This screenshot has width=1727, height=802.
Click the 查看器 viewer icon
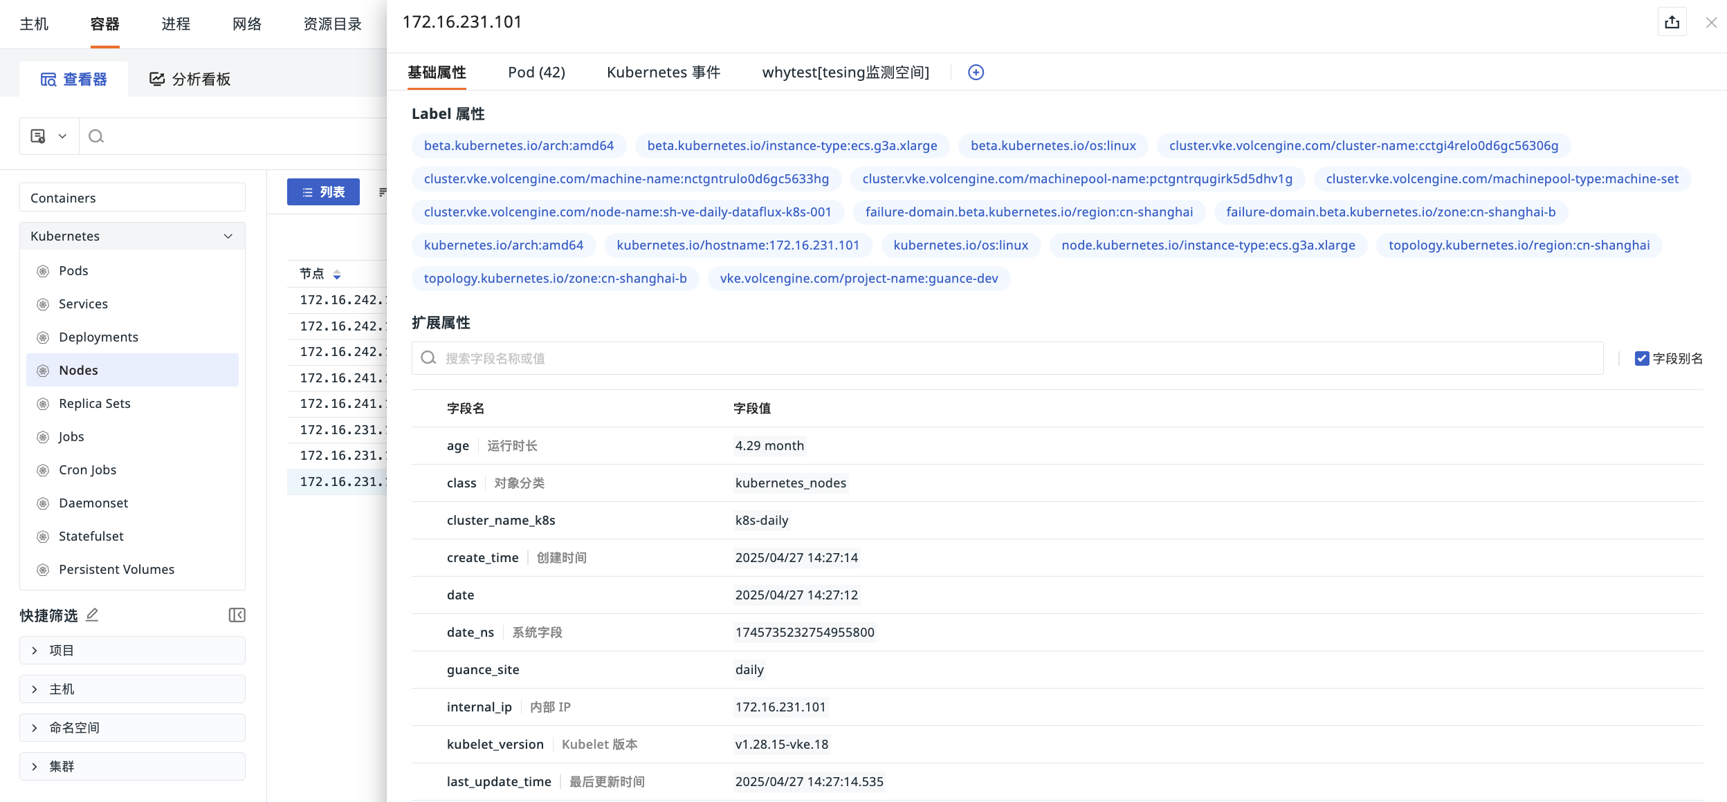coord(48,80)
